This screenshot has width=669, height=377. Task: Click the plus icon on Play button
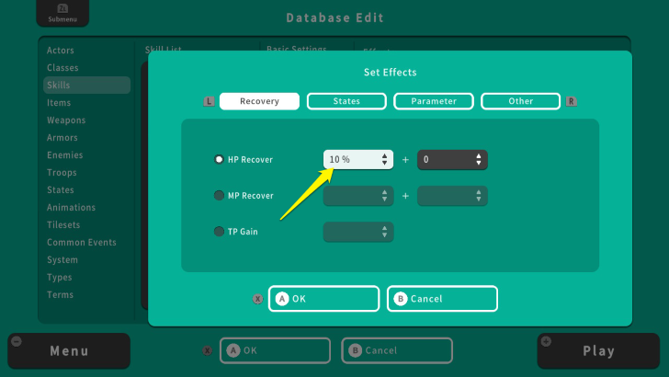(546, 341)
